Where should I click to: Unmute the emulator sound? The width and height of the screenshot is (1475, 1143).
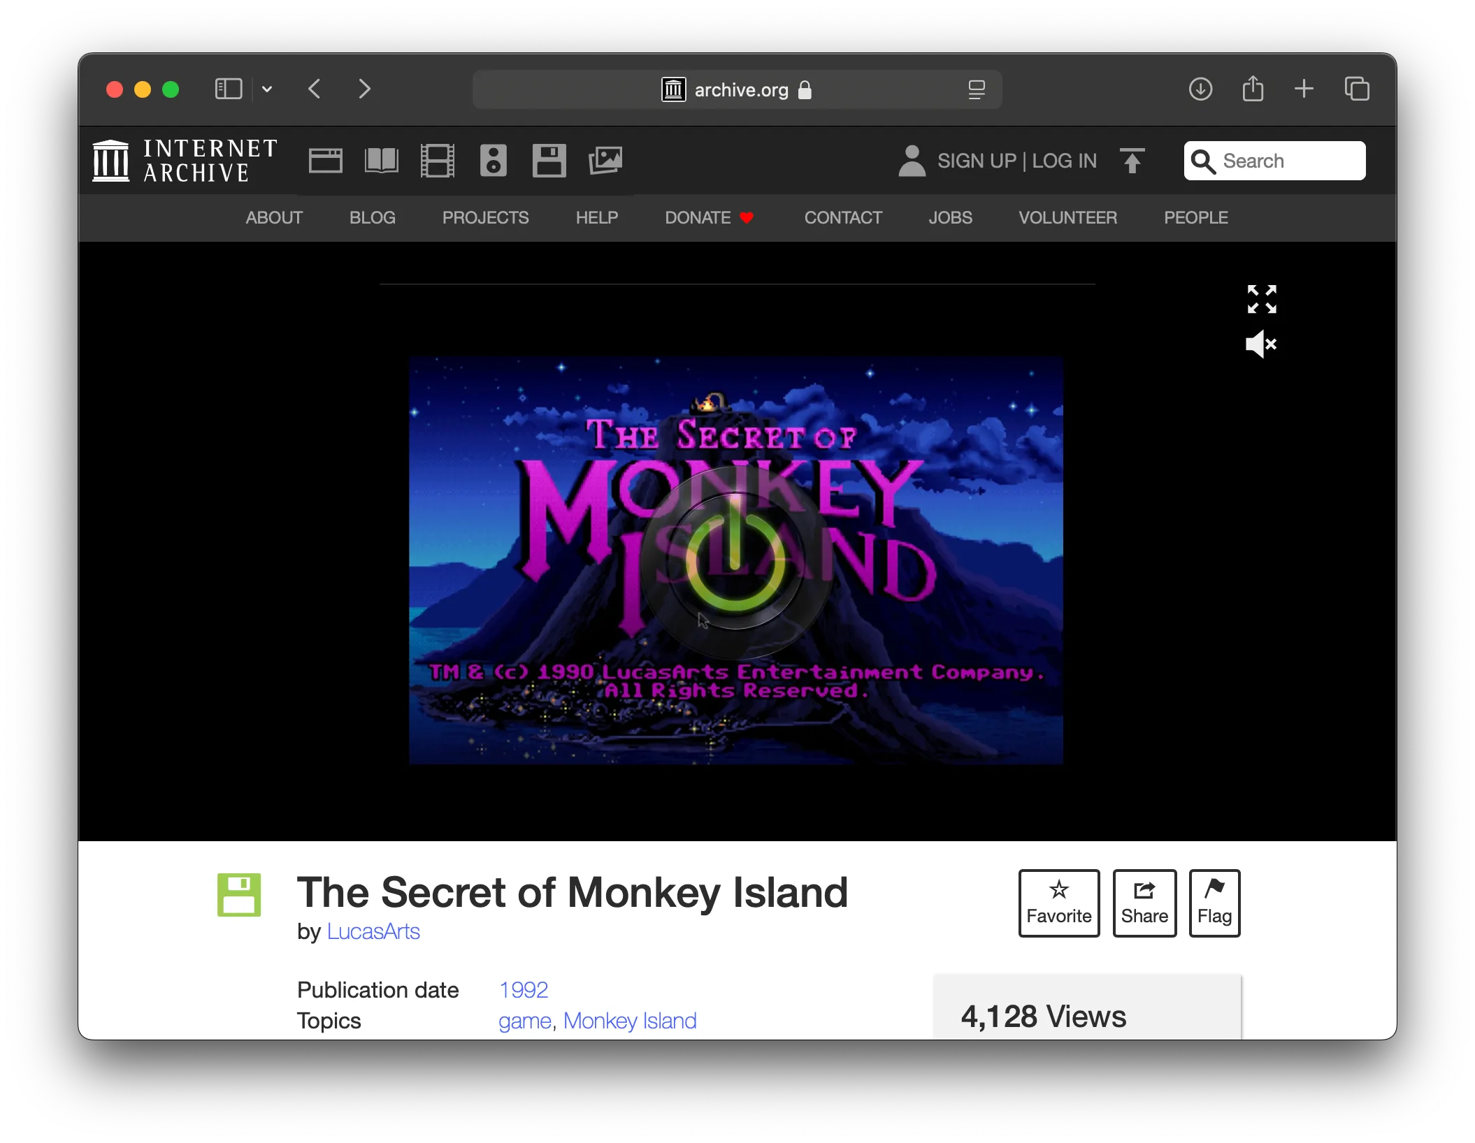[x=1260, y=344]
